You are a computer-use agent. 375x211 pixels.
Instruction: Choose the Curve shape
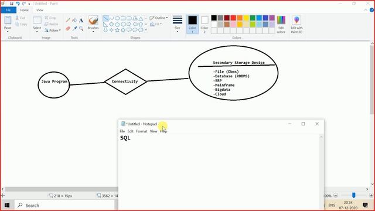pyautogui.click(x=111, y=18)
